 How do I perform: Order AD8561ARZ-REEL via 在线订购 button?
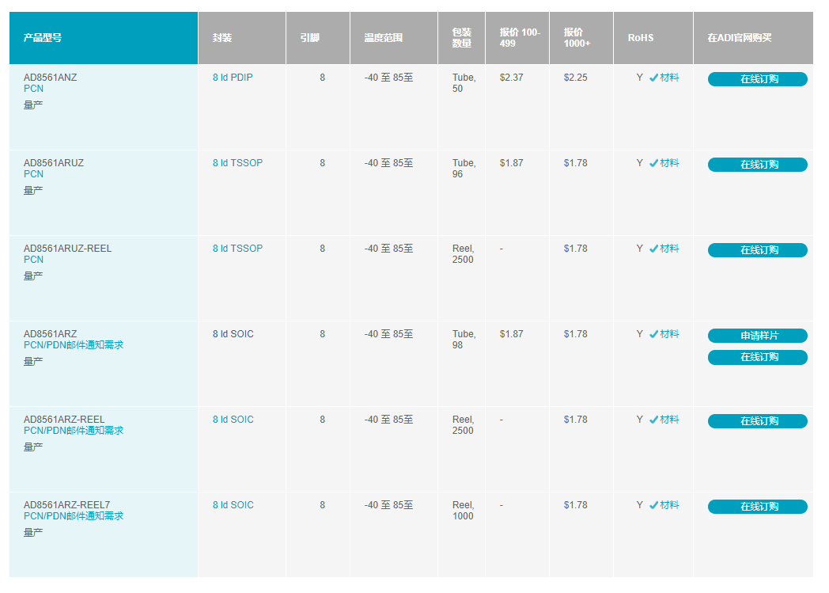click(757, 421)
